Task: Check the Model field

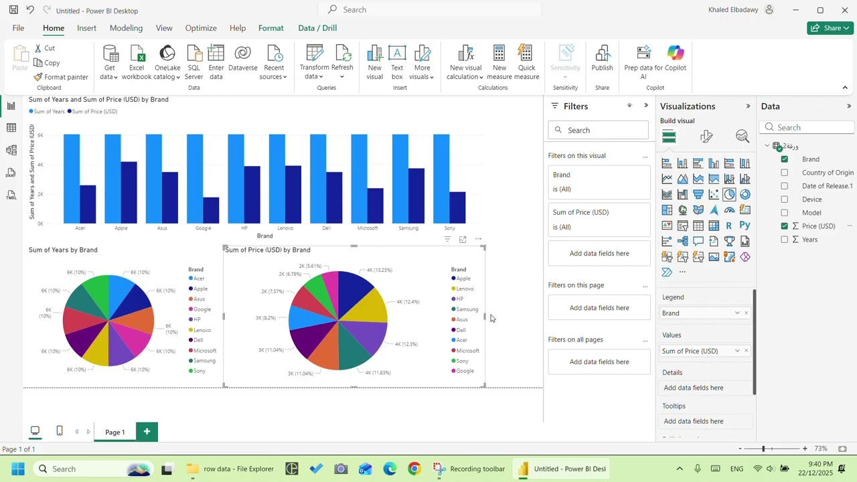Action: (x=785, y=213)
